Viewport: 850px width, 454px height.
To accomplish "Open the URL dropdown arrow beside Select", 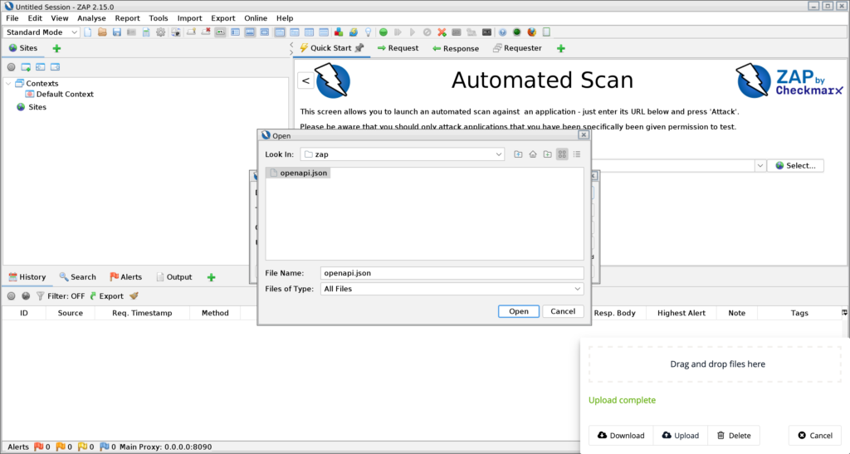I will [760, 166].
